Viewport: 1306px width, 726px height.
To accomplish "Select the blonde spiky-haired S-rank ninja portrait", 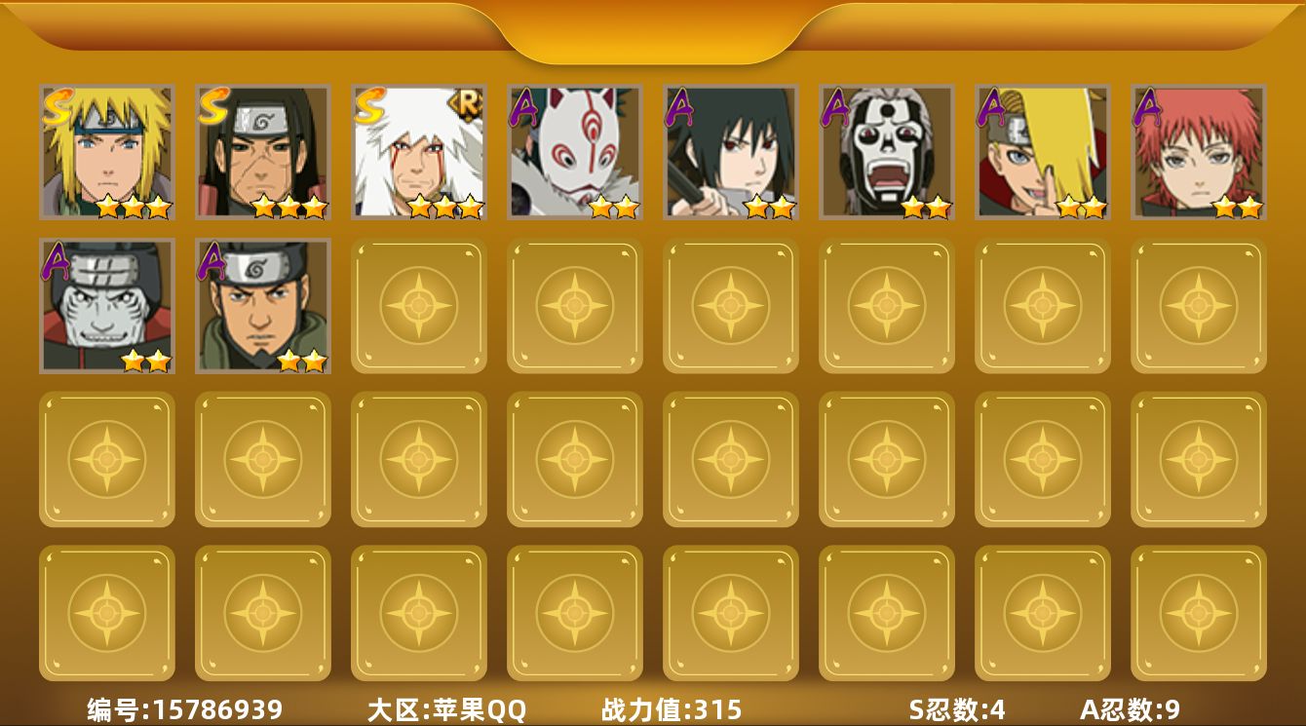I will (107, 152).
